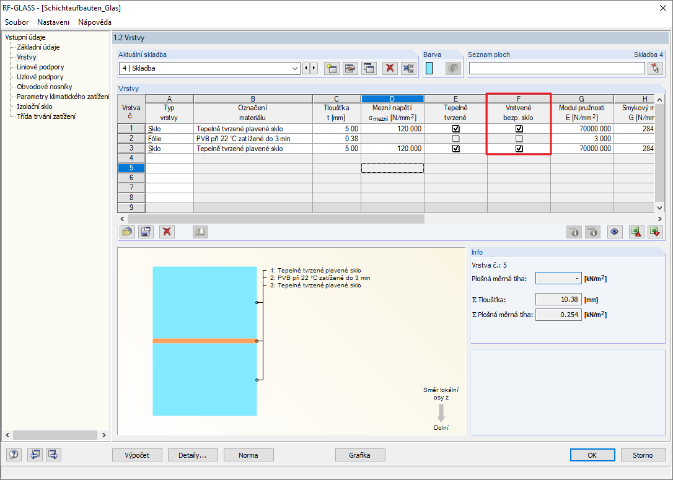The image size is (673, 480).
Task: Click the Storno button
Action: 643,455
